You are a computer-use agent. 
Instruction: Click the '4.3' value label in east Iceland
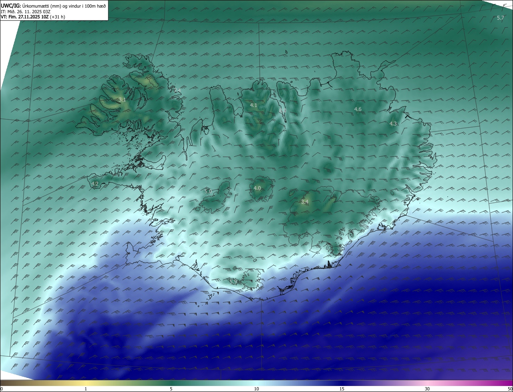393,124
